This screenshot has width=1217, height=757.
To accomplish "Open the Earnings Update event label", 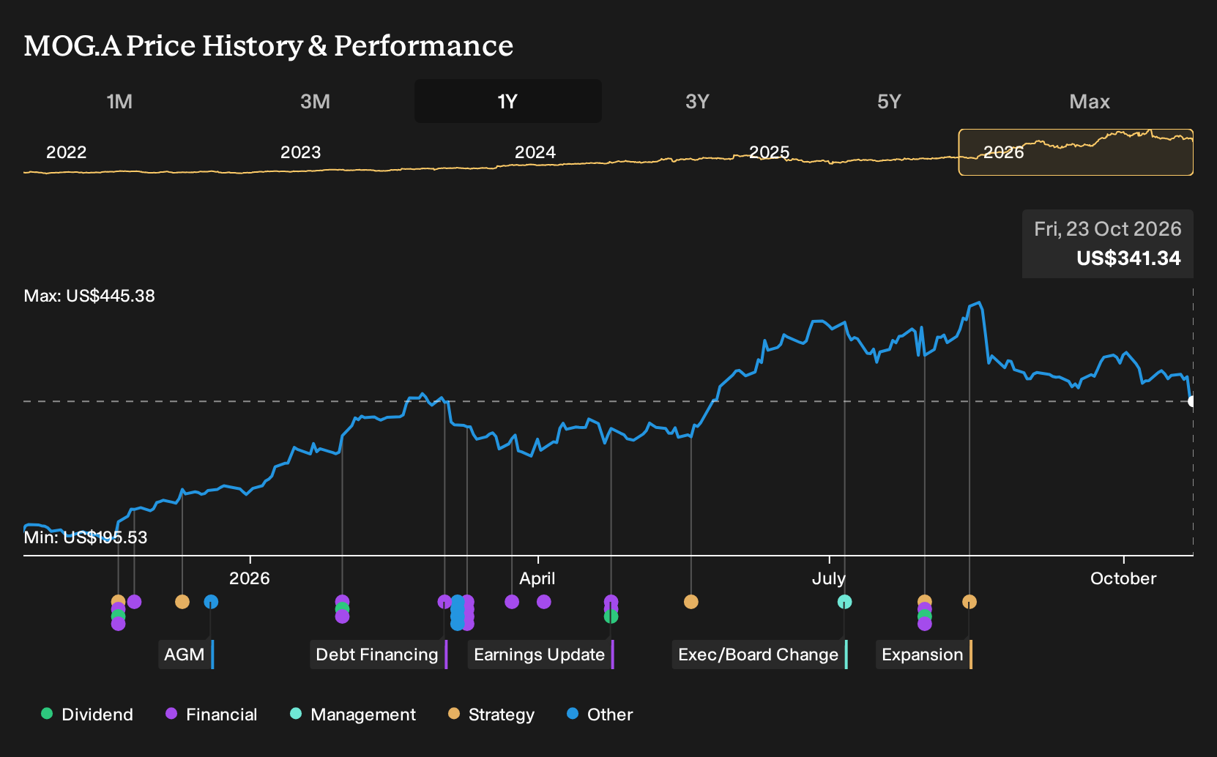I will click(x=541, y=655).
